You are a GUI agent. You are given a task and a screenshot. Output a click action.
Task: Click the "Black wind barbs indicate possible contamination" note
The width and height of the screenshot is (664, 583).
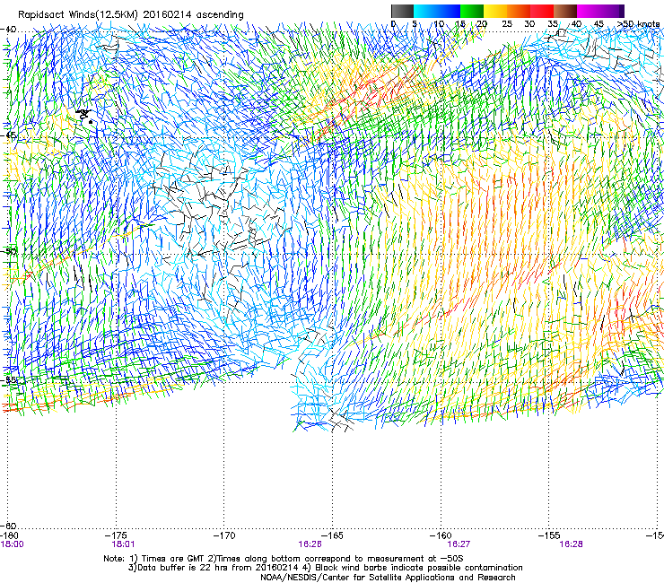coord(415,568)
